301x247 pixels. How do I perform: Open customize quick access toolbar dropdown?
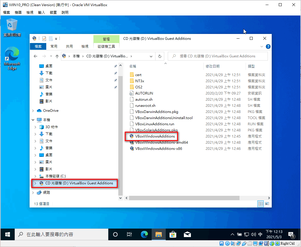click(x=56, y=39)
